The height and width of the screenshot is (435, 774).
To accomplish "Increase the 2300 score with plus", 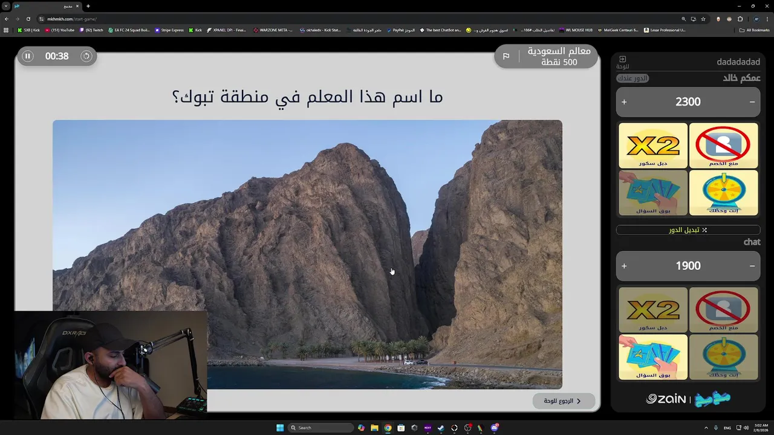I will [624, 102].
